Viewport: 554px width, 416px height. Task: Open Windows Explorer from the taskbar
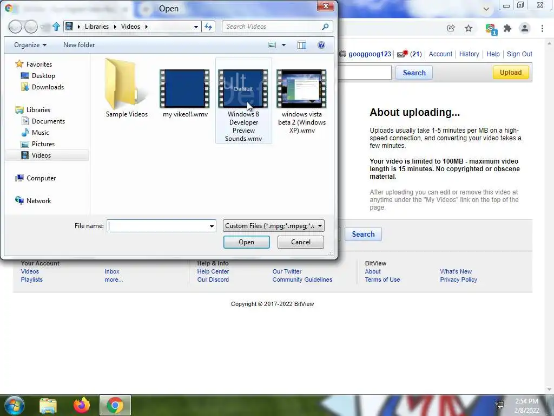coord(48,405)
